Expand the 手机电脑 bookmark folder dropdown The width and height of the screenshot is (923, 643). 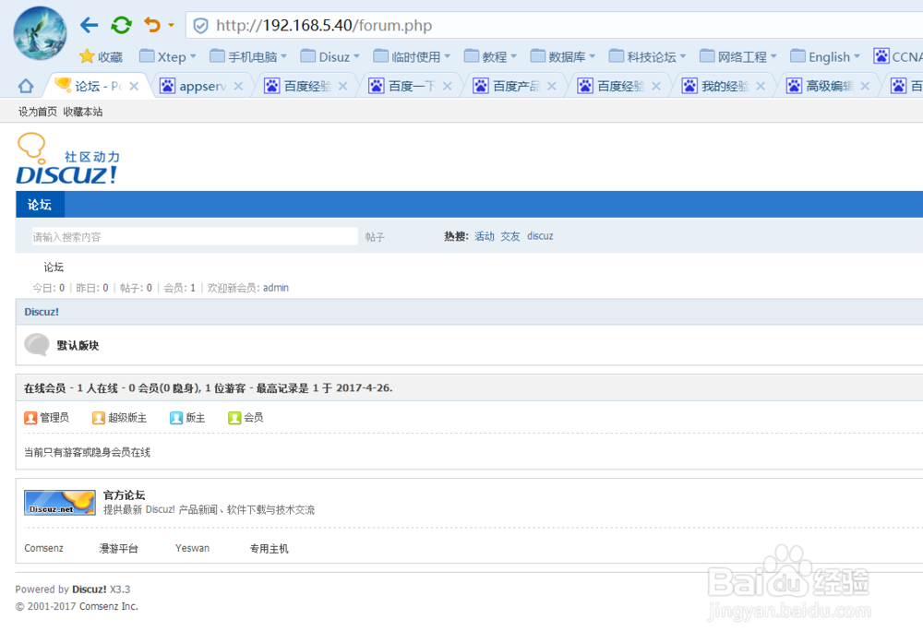[283, 56]
